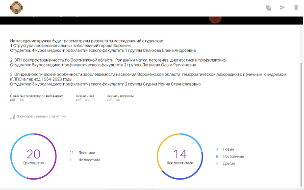Image resolution: width=304 pixels, height=190 pixels.
Task: Click the 'Скачать чат' label
Action: 85,96
